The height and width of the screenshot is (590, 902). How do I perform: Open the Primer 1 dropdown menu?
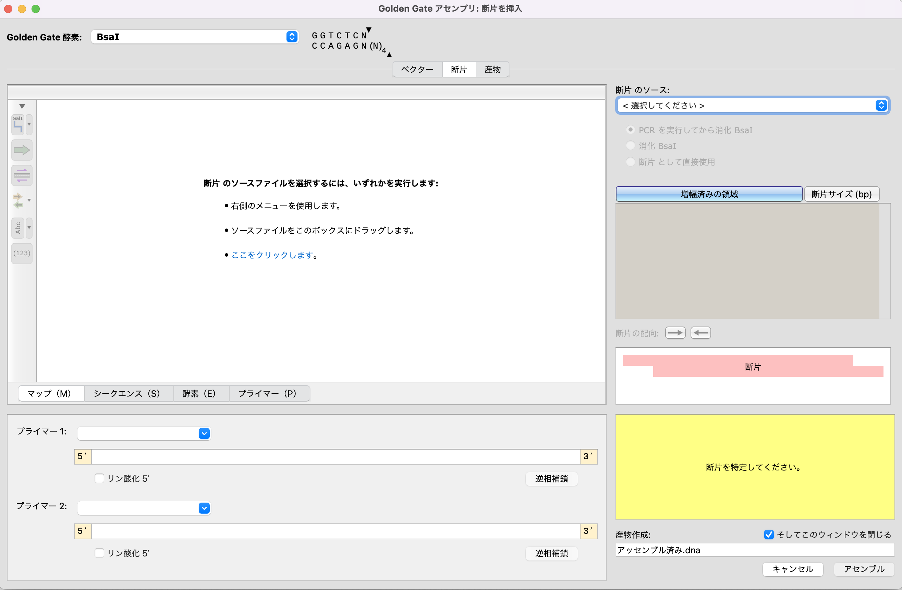pos(144,433)
